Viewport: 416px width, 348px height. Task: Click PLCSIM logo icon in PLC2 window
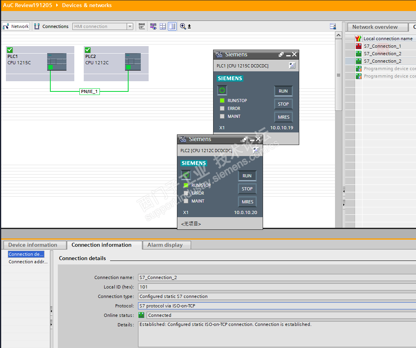183,139
